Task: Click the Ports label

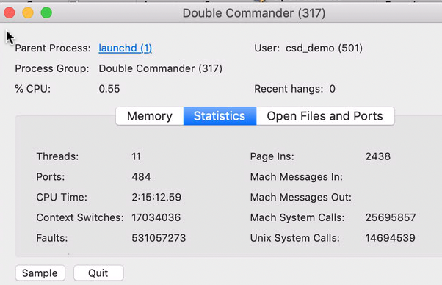Action: pyautogui.click(x=51, y=177)
